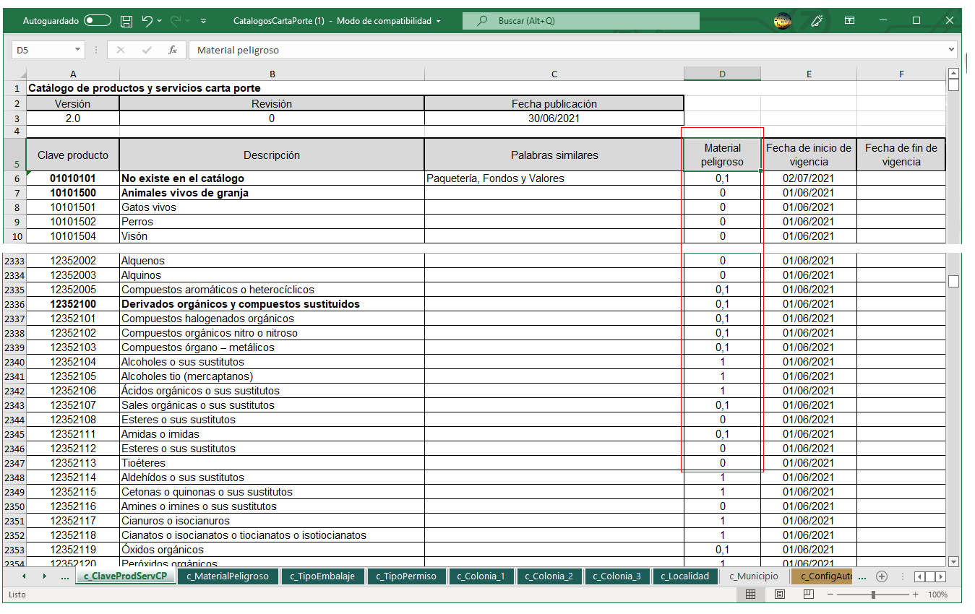Image resolution: width=975 pixels, height=614 pixels.
Task: Open the Undo history dropdown arrow
Action: coord(160,21)
